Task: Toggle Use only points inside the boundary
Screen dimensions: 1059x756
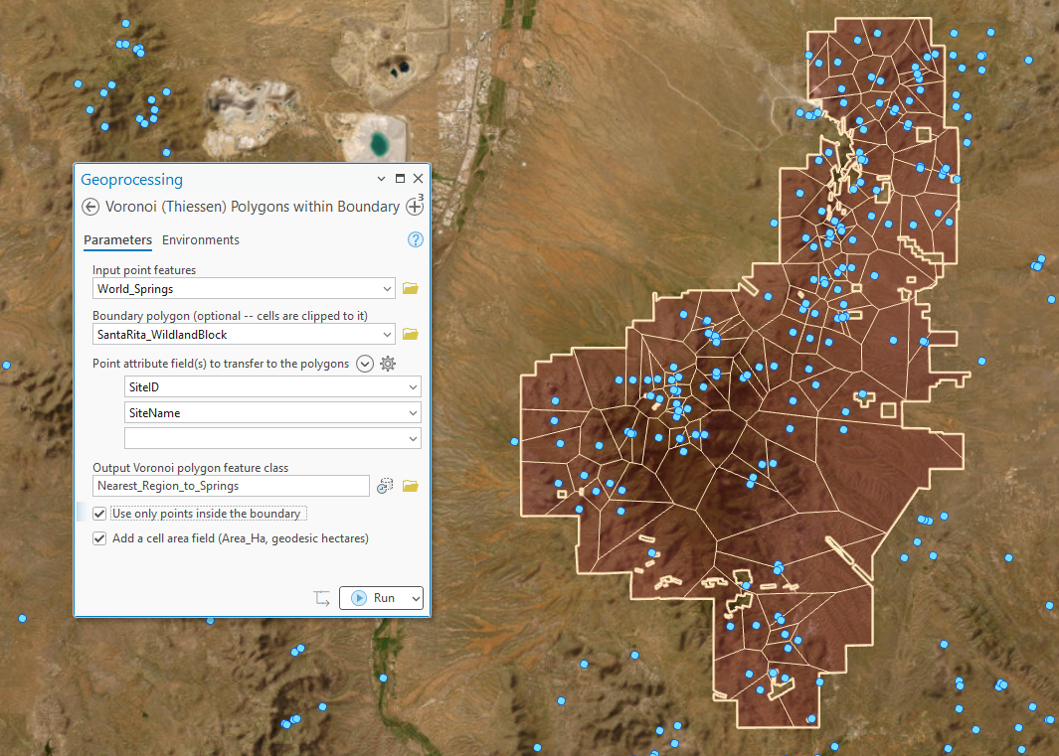Action: (99, 514)
